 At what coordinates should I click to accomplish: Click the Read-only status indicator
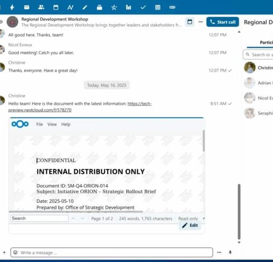click(188, 218)
